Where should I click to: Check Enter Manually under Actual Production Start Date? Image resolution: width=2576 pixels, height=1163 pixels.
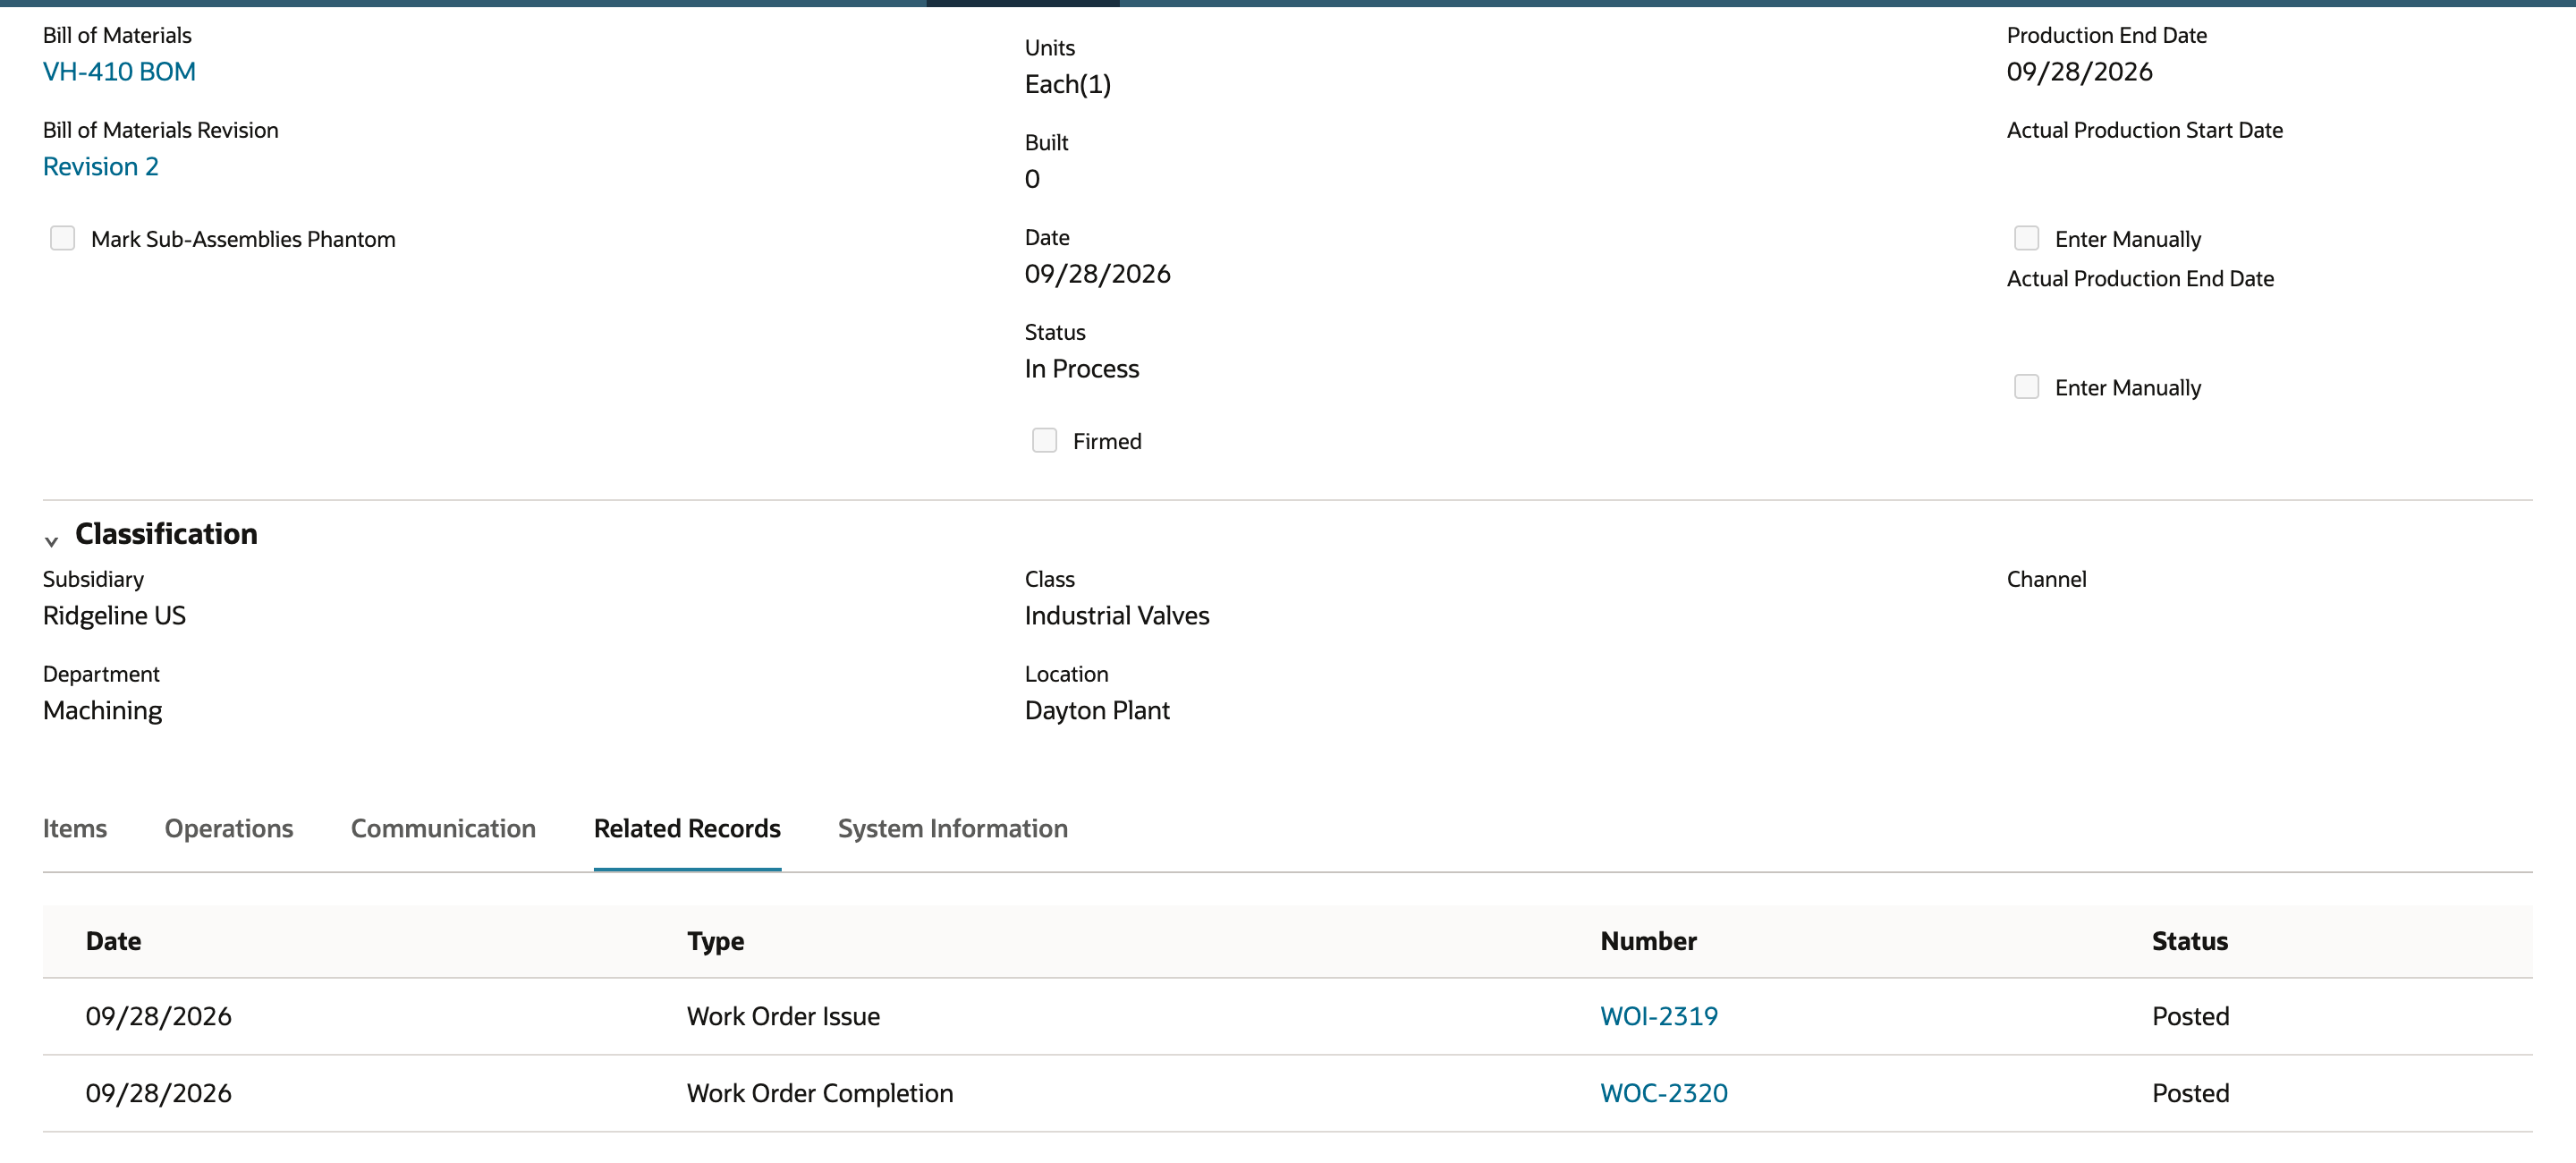point(2026,238)
